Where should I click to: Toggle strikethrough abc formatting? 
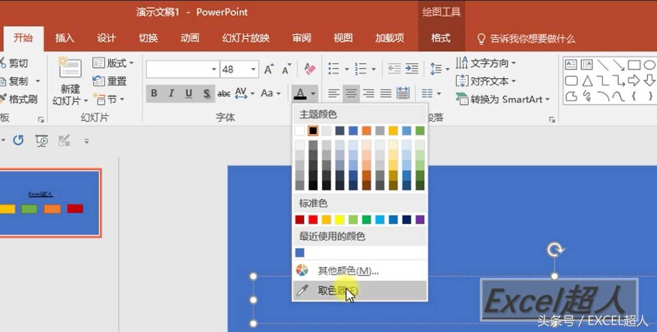223,93
